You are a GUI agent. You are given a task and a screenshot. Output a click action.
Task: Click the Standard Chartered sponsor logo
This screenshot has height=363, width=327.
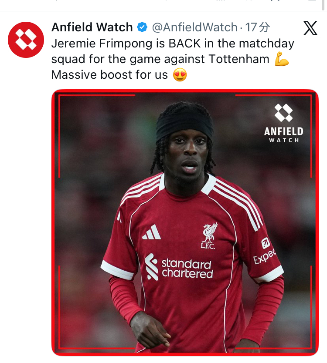179,267
